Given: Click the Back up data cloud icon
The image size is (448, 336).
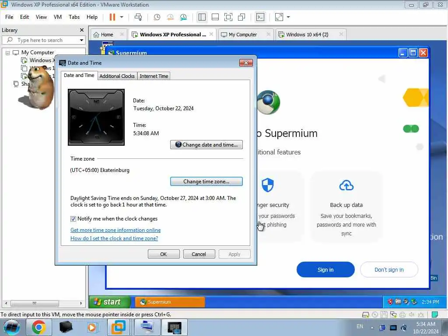Looking at the screenshot, I should pos(346,185).
